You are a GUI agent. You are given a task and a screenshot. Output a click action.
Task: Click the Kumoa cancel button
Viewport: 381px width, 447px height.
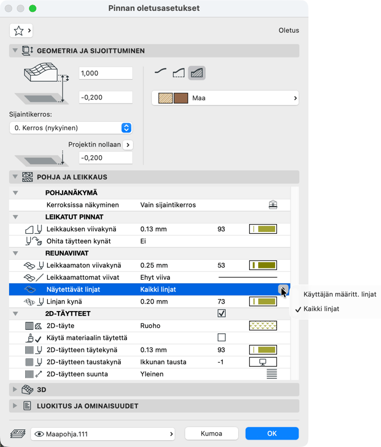211,433
